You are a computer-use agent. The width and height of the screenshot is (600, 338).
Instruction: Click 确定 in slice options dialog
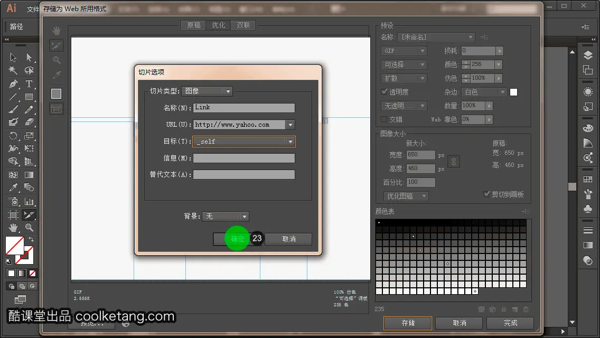[237, 239]
